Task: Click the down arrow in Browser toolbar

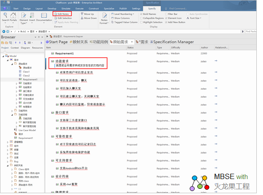Action: [20, 43]
